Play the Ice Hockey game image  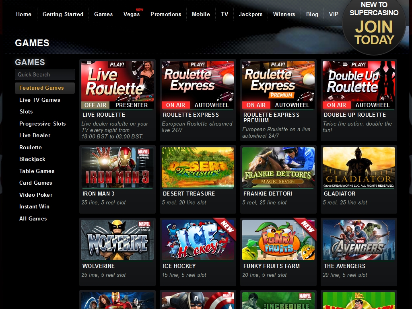[198, 240]
